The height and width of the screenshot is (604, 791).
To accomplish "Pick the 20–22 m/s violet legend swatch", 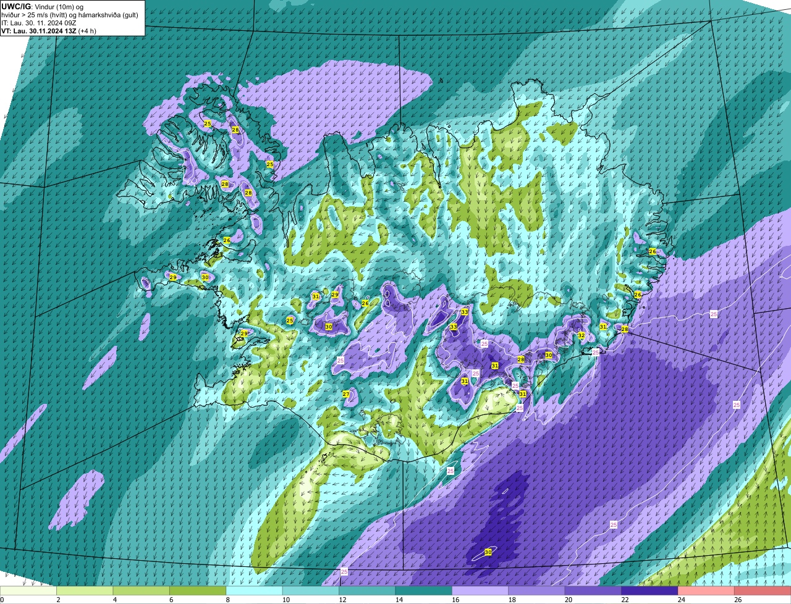I will click(x=594, y=591).
